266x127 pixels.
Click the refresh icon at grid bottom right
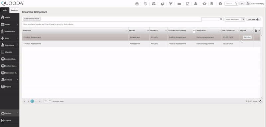pyautogui.click(x=260, y=101)
